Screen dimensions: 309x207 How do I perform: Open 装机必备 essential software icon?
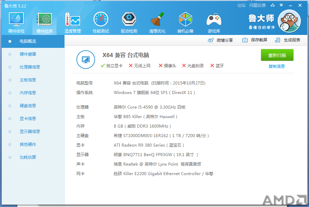coord(185,19)
